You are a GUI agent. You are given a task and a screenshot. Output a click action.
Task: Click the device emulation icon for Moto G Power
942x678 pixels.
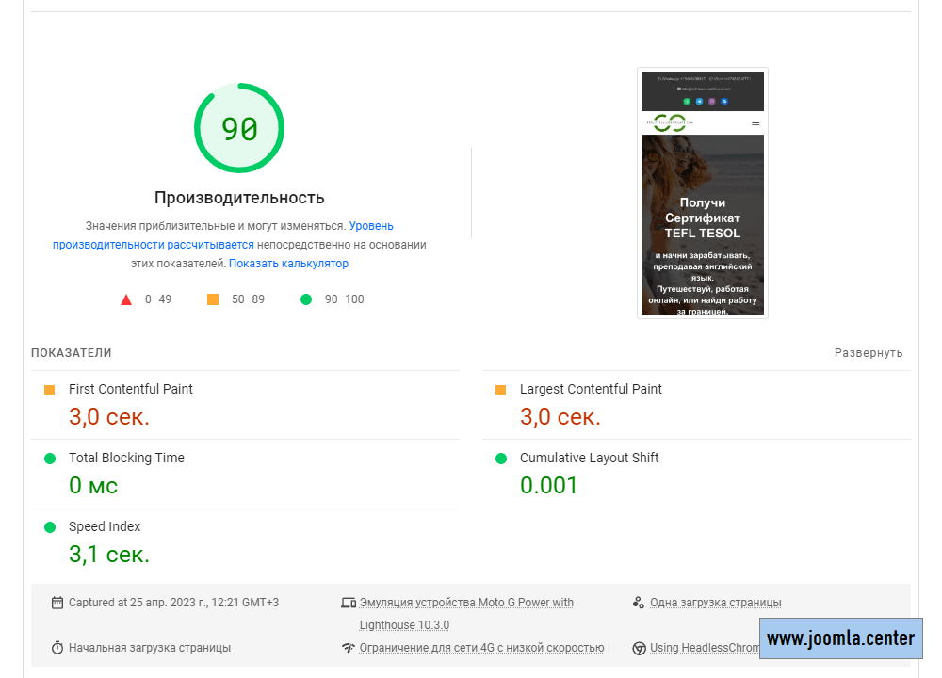click(x=349, y=603)
